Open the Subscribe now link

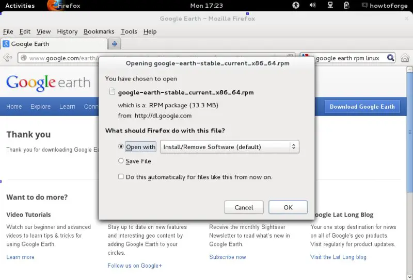(x=228, y=257)
